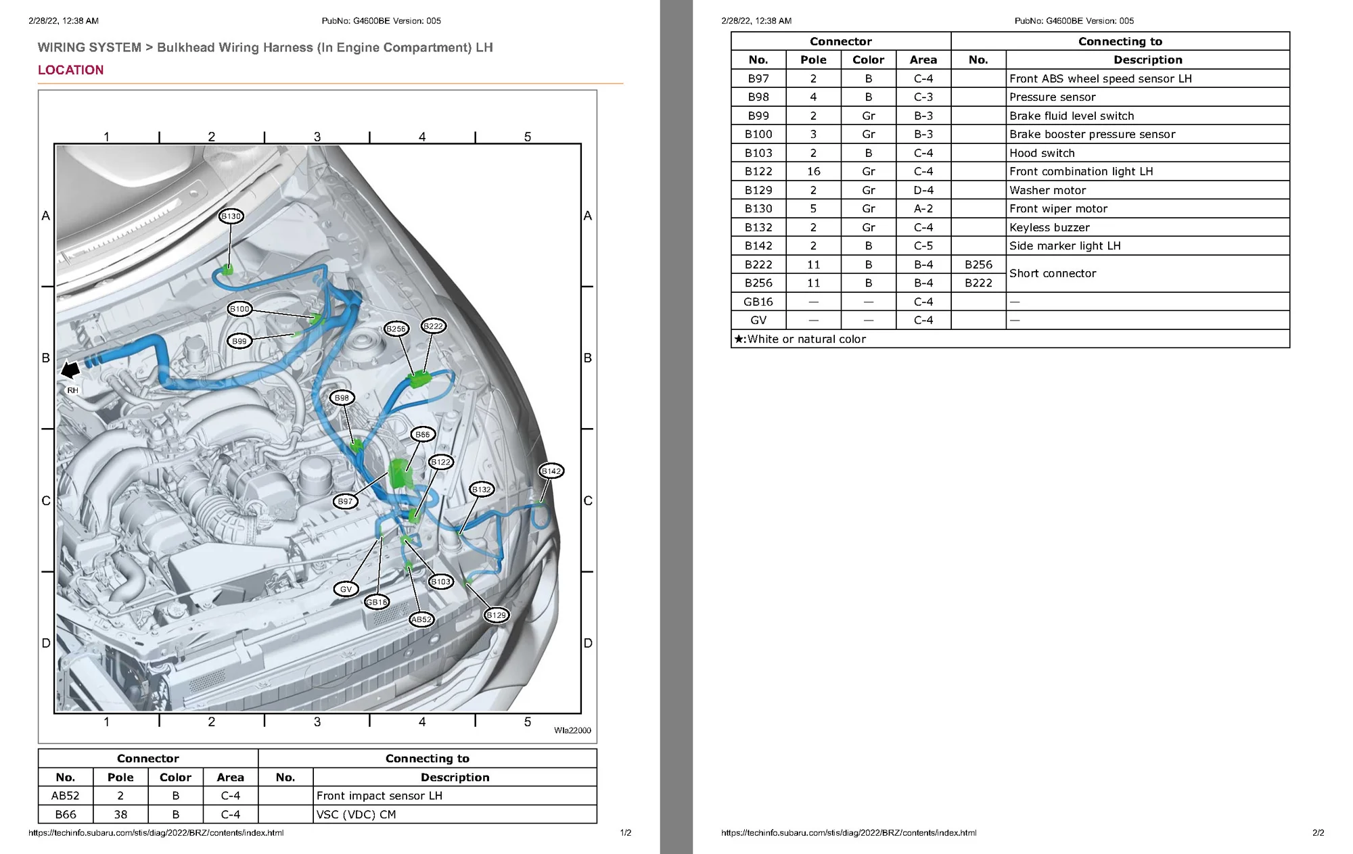Click the B256 connector callout

tap(396, 329)
